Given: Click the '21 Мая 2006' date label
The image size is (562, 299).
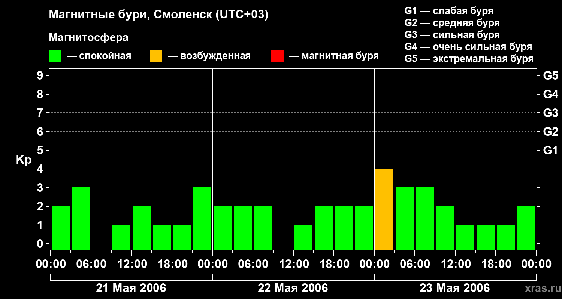Looking at the screenshot, I should [131, 288].
